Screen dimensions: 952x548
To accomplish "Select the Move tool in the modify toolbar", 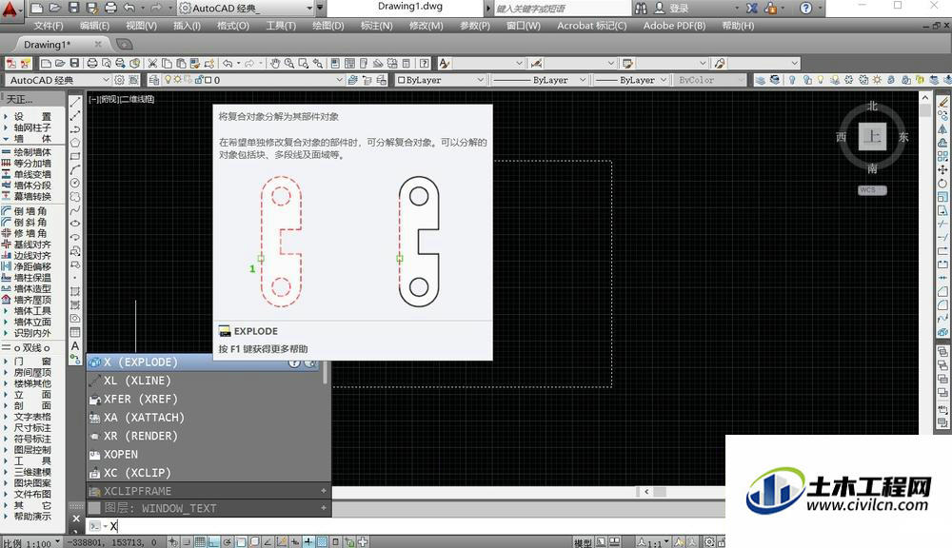I will click(942, 169).
